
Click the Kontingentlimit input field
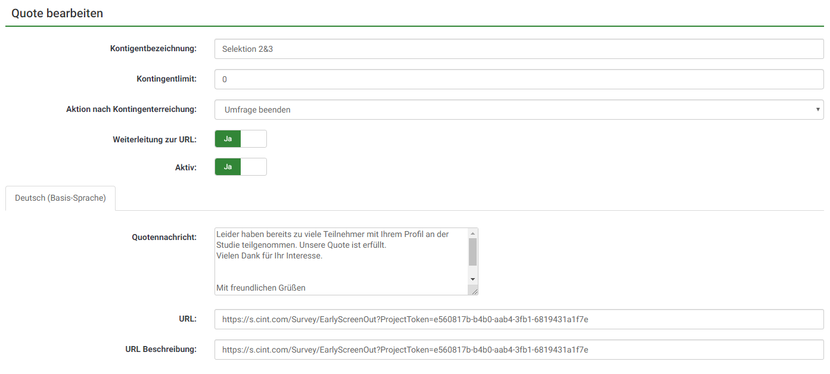tap(518, 79)
